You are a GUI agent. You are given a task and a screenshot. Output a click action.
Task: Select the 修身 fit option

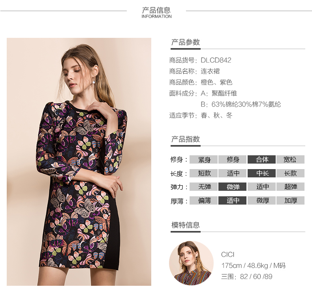coord(232,159)
